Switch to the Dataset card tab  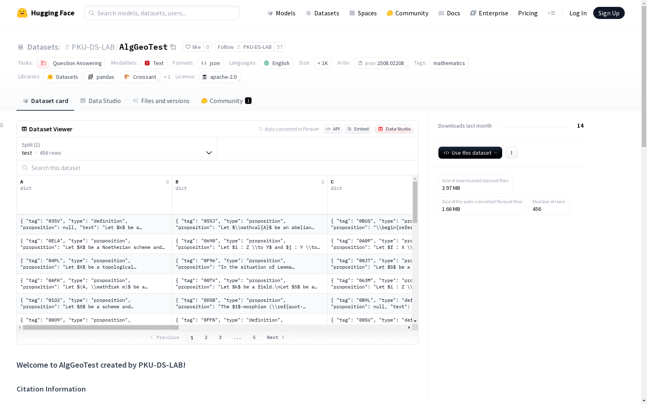[x=45, y=101]
